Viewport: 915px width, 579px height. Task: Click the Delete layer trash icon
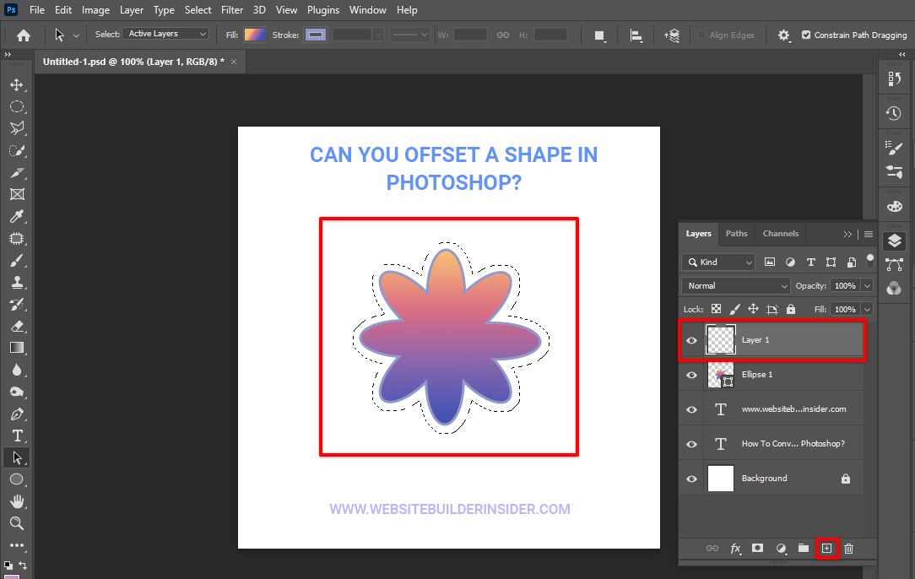coord(849,549)
